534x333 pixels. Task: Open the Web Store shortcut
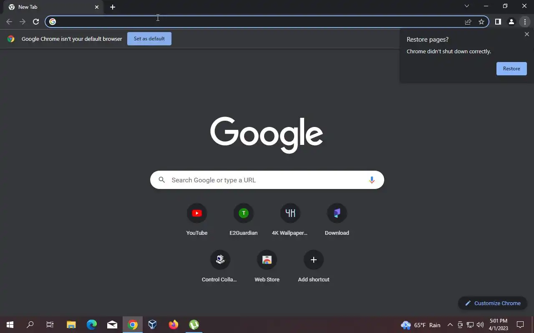point(267,267)
